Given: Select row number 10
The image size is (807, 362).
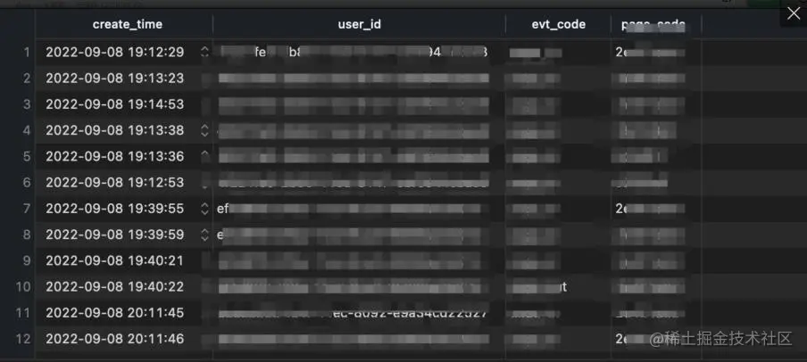Looking at the screenshot, I should pyautogui.click(x=23, y=286).
